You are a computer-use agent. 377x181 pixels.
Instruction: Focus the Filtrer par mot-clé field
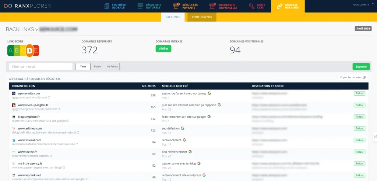[40, 67]
